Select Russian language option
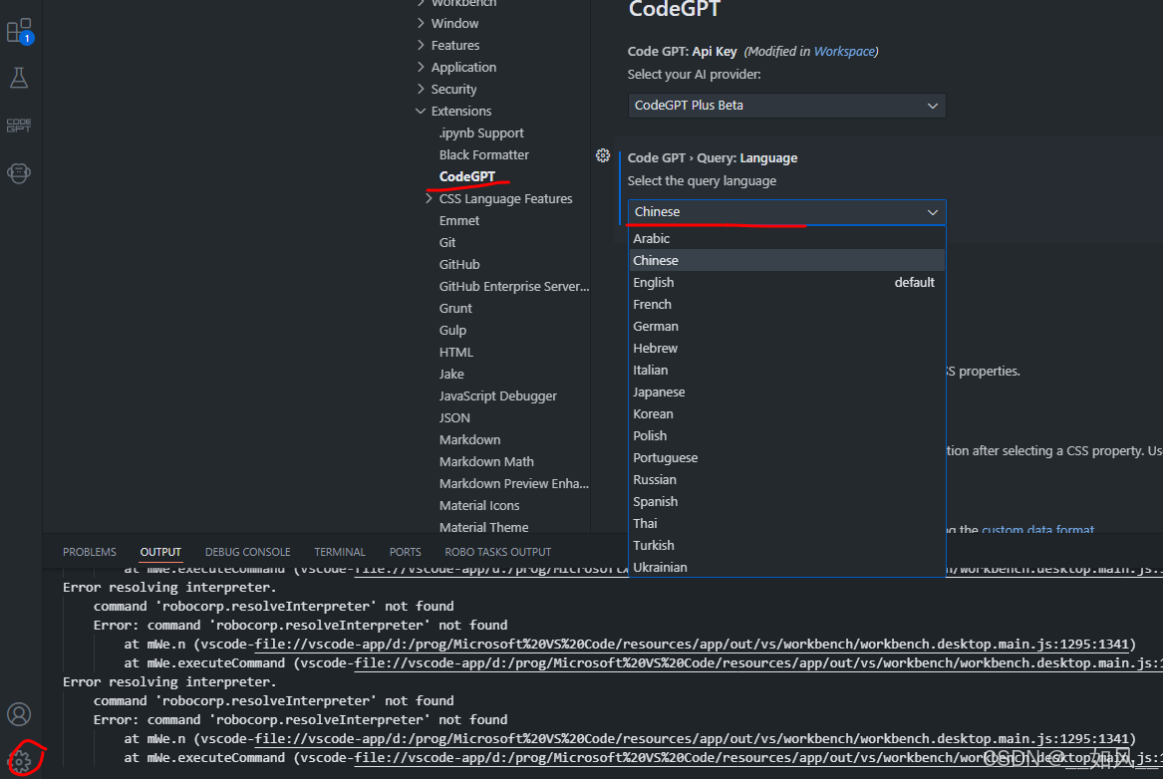 [786, 479]
